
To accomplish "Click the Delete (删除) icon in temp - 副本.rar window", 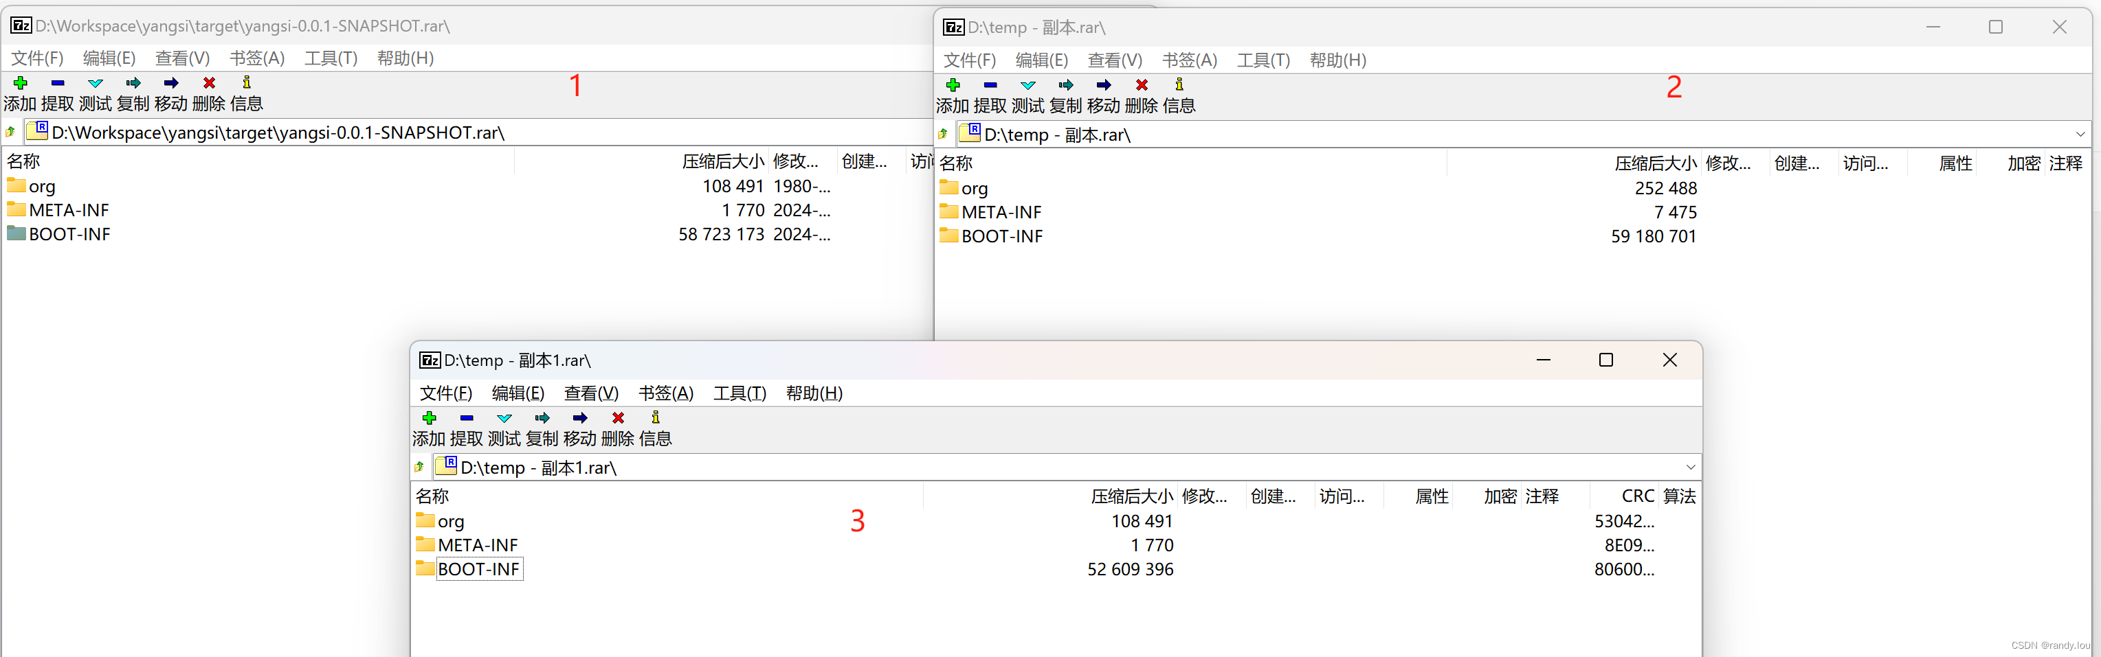I will pos(1142,84).
